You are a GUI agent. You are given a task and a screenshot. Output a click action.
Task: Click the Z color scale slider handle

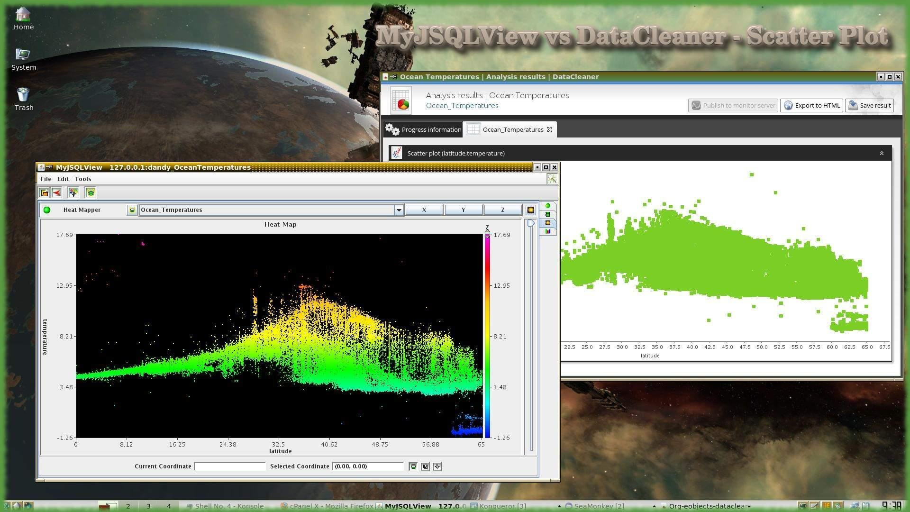click(487, 234)
